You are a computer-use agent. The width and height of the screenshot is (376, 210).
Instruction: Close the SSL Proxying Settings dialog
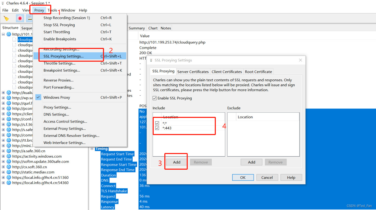tap(301, 60)
